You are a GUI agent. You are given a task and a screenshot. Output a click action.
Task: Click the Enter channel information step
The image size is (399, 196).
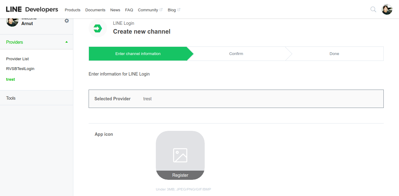coord(138,54)
